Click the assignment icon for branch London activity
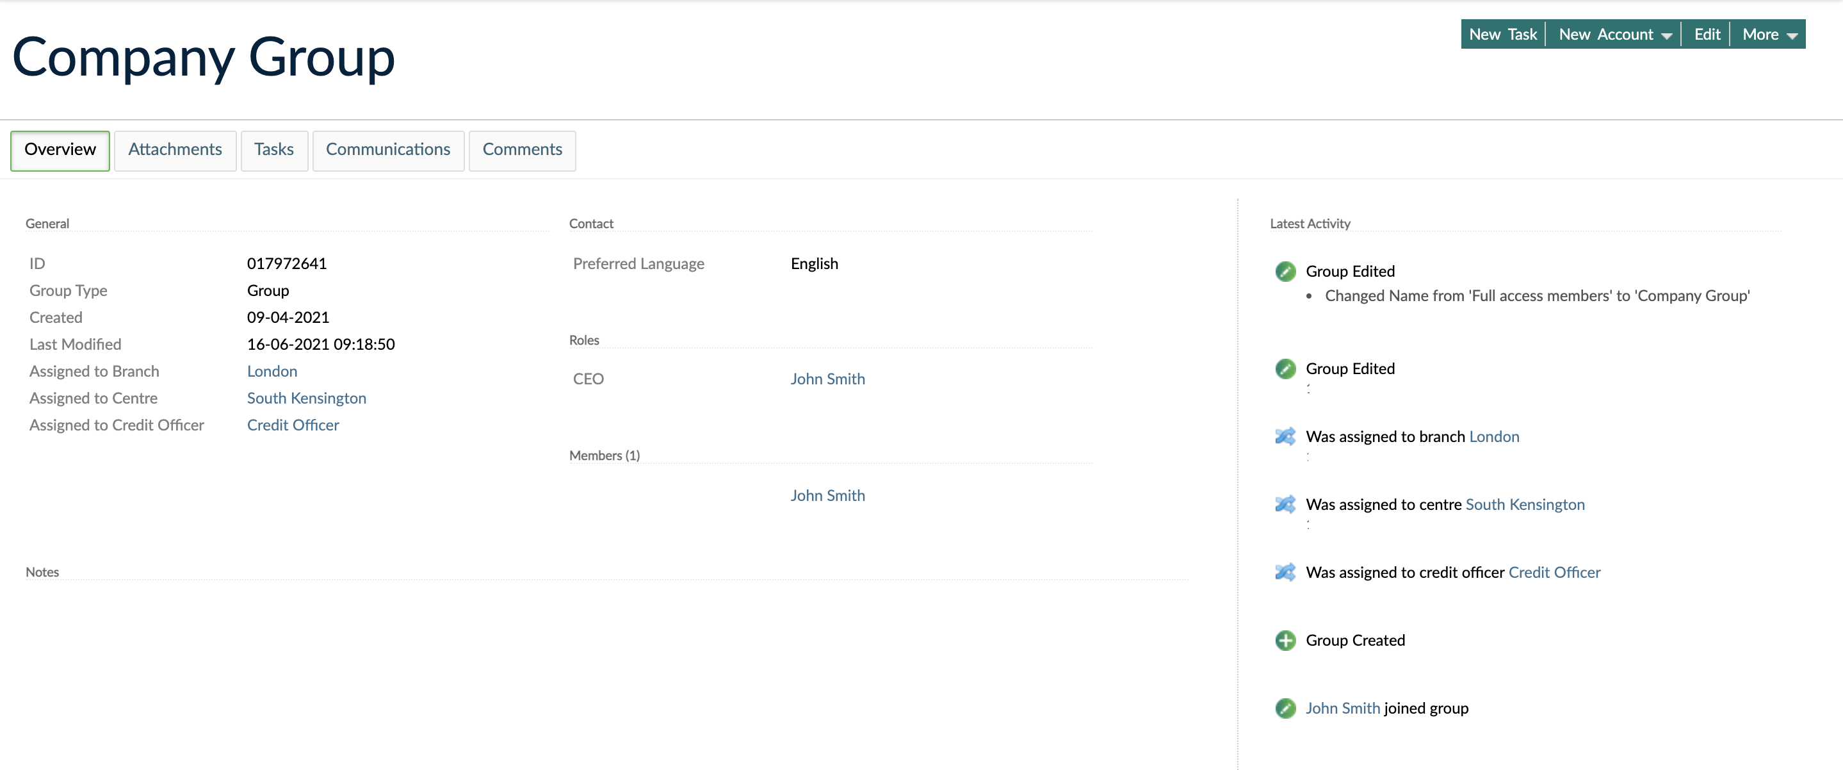The width and height of the screenshot is (1843, 770). (x=1285, y=436)
